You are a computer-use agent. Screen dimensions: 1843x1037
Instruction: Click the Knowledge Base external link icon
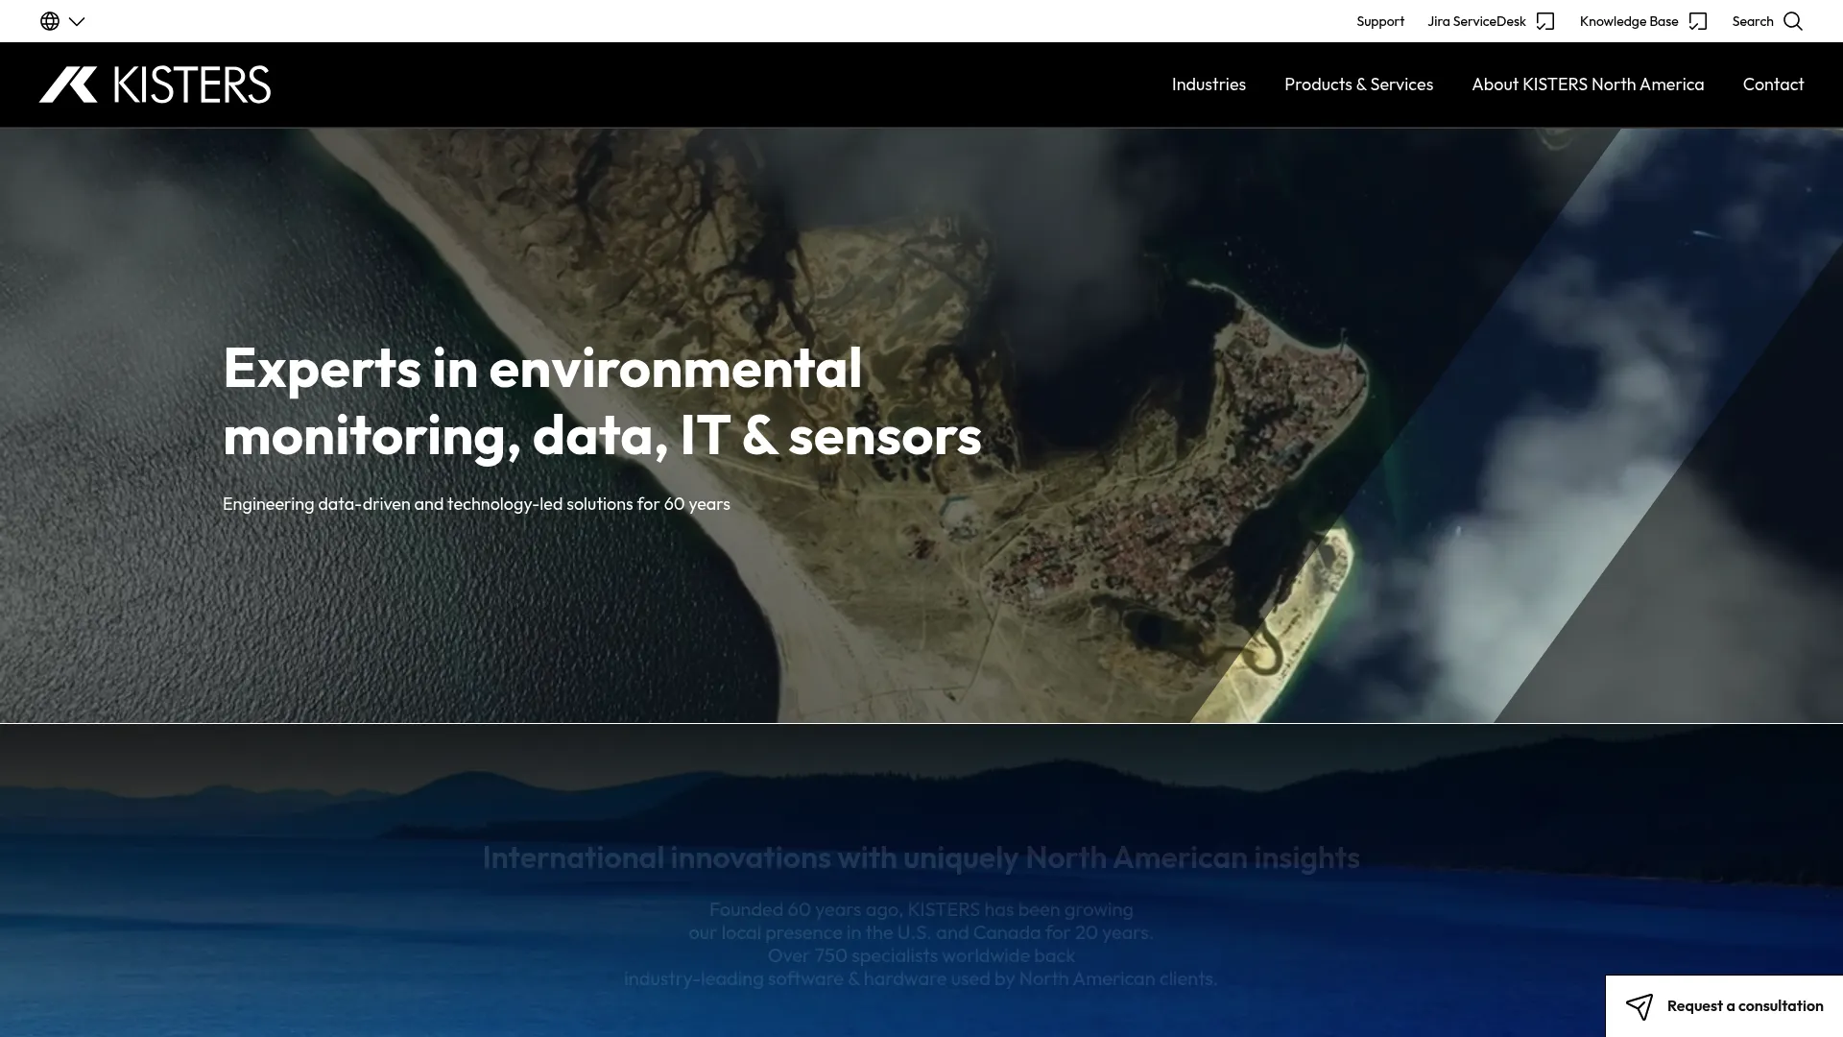1698,21
